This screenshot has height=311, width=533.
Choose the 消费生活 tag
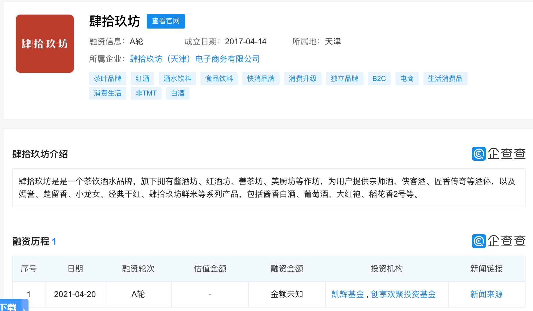[x=108, y=93]
